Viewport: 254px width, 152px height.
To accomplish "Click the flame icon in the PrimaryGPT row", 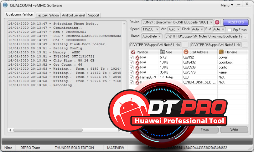I will point(137,78).
